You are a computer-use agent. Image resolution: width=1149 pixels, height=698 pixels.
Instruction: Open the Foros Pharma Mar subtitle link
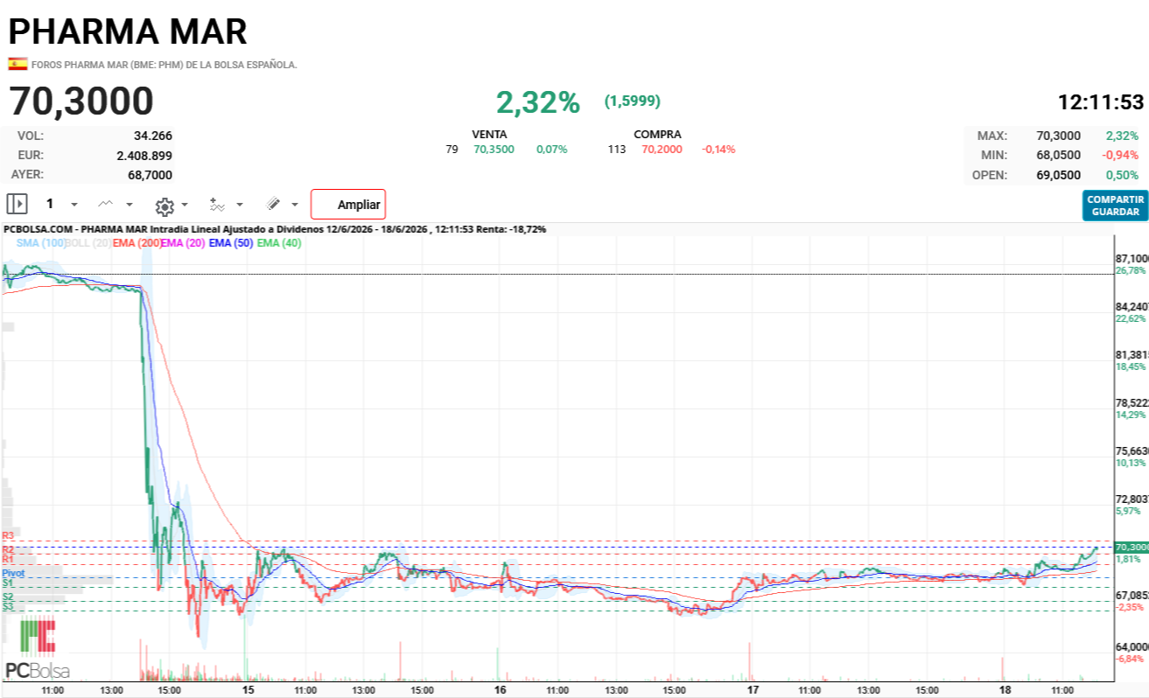pyautogui.click(x=165, y=65)
